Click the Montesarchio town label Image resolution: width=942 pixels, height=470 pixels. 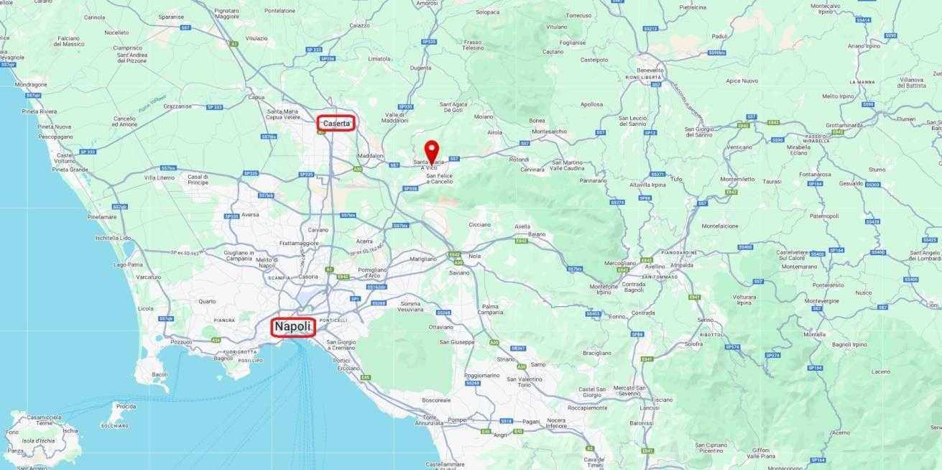(549, 132)
